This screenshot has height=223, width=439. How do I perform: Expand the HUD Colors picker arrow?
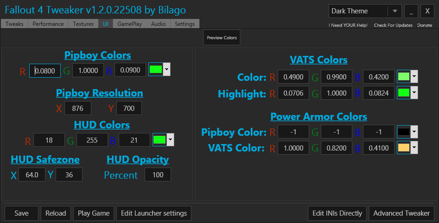[x=170, y=139]
